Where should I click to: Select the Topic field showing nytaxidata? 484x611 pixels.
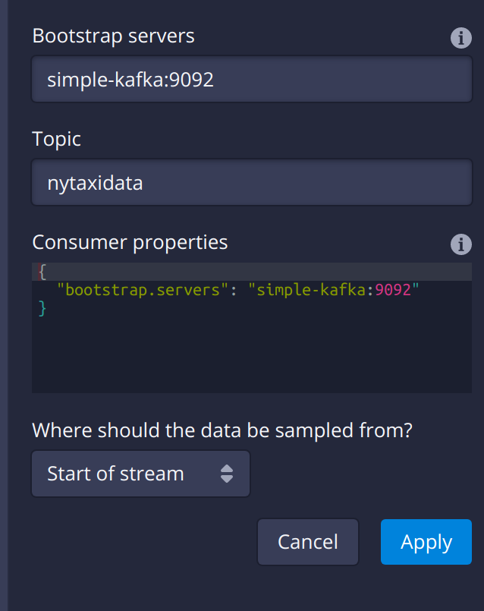pyautogui.click(x=250, y=182)
